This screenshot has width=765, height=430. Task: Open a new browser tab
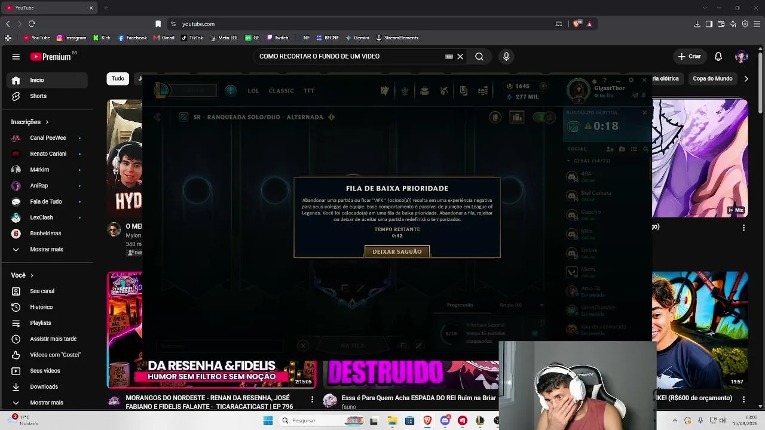pos(106,8)
